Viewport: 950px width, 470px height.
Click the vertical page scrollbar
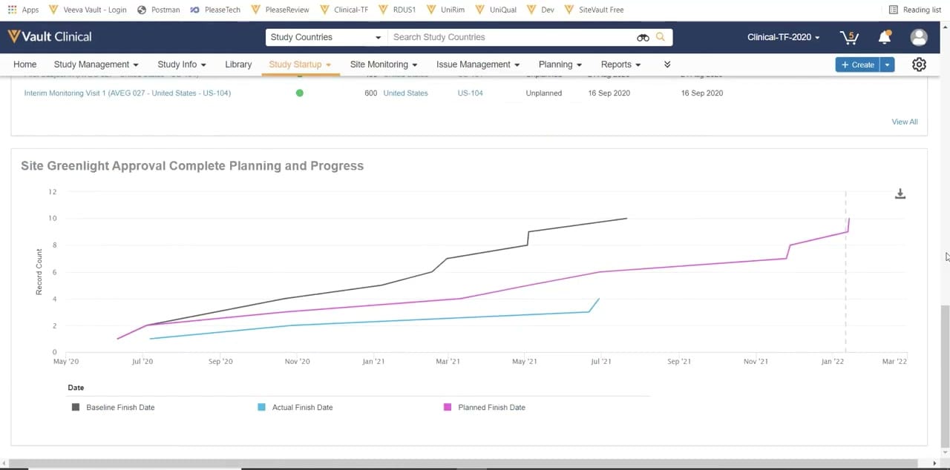click(945, 378)
